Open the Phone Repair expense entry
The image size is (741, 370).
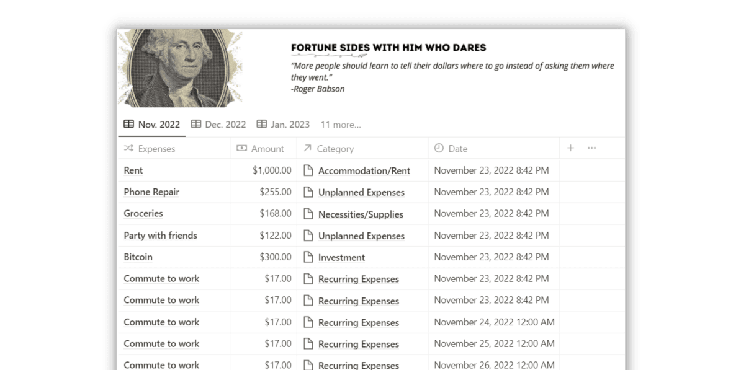[x=151, y=192]
